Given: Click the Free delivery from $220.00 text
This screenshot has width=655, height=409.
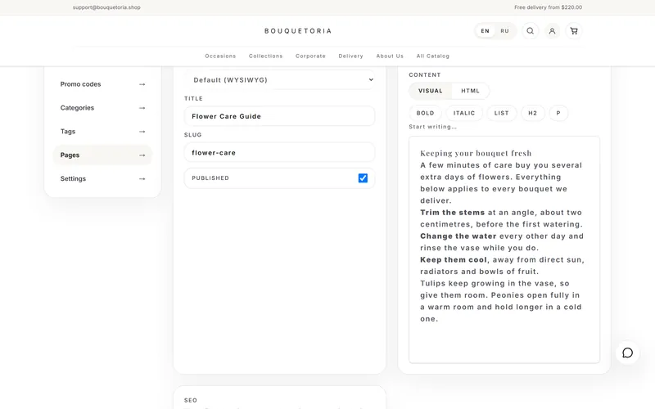Looking at the screenshot, I should (548, 7).
